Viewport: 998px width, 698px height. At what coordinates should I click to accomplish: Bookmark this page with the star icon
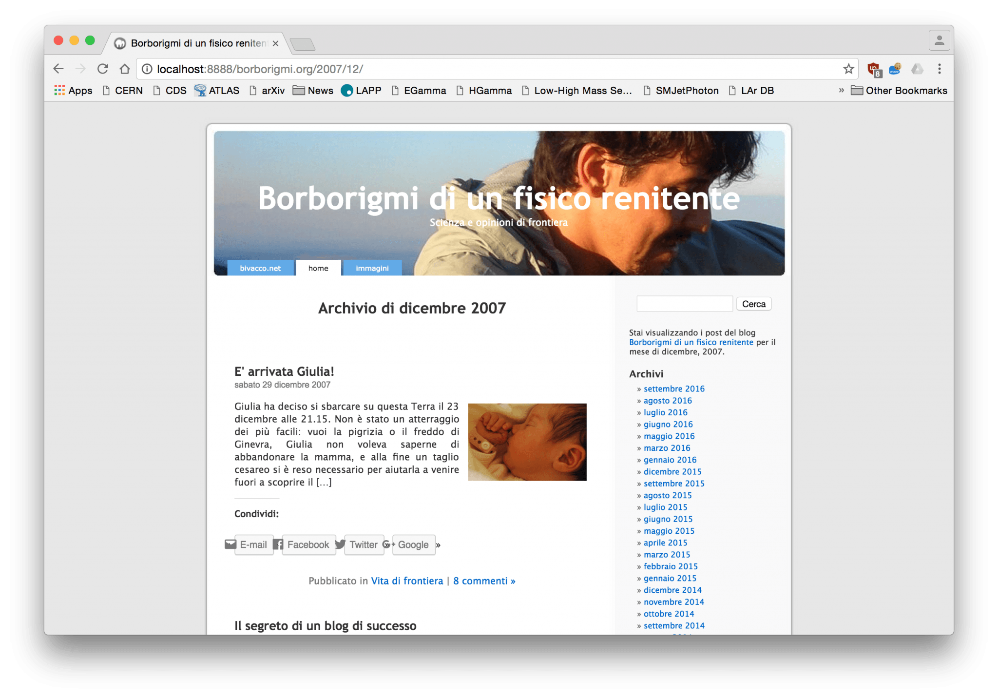(x=848, y=69)
